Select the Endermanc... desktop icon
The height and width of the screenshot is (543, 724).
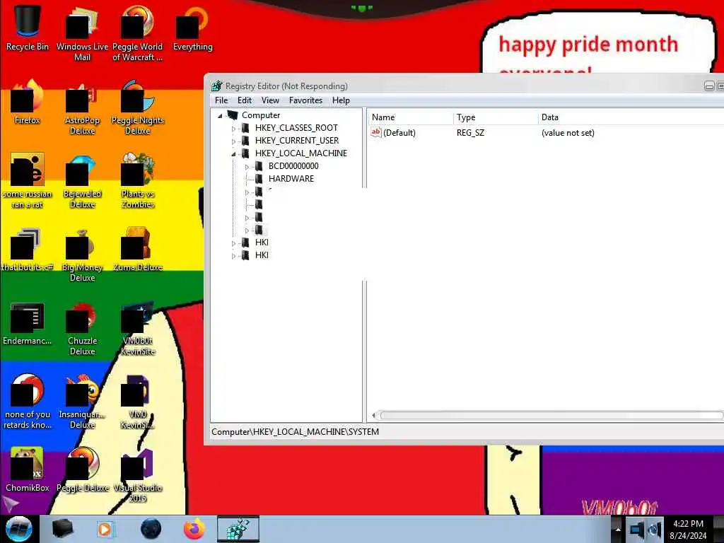[28, 323]
